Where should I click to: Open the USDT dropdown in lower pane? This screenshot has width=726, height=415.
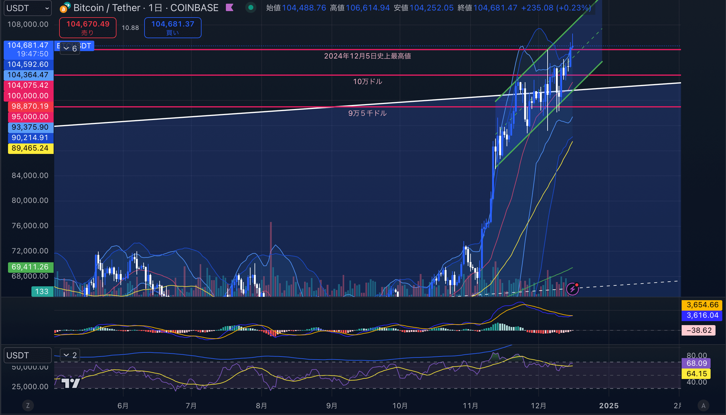pyautogui.click(x=27, y=355)
